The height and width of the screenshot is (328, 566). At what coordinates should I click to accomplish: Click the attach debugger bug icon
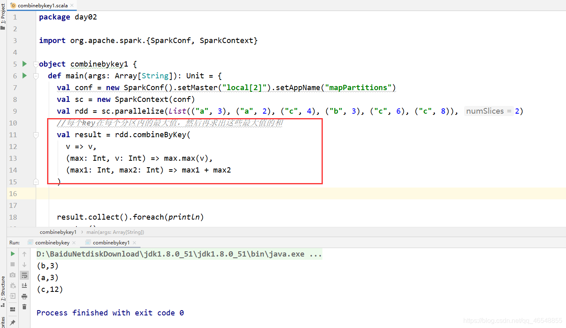point(13,286)
